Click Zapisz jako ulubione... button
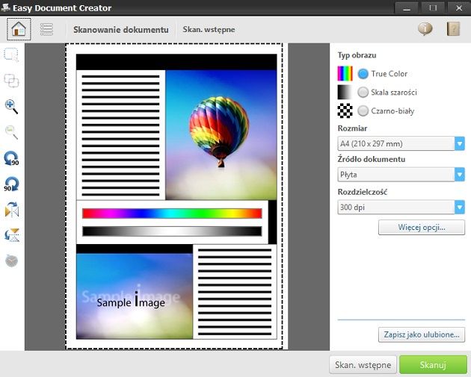The height and width of the screenshot is (377, 471). (422, 334)
